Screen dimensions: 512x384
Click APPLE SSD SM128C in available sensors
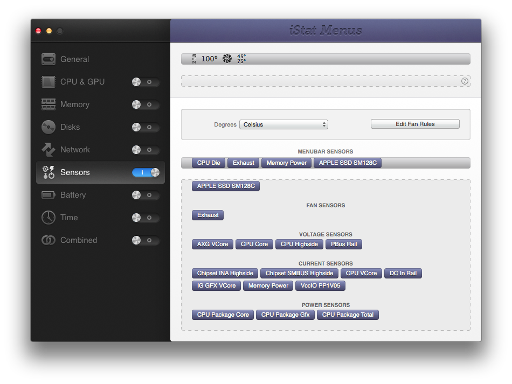(x=226, y=186)
